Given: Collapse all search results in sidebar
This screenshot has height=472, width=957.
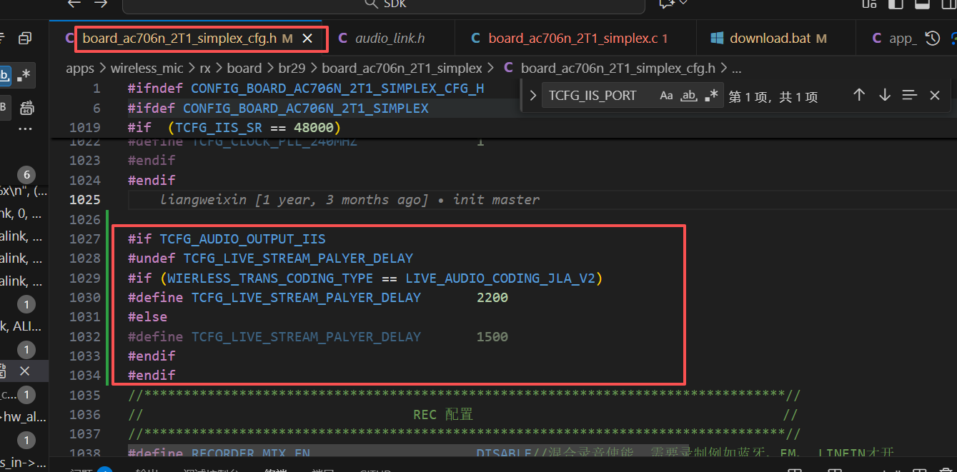Looking at the screenshot, I should click(x=25, y=39).
